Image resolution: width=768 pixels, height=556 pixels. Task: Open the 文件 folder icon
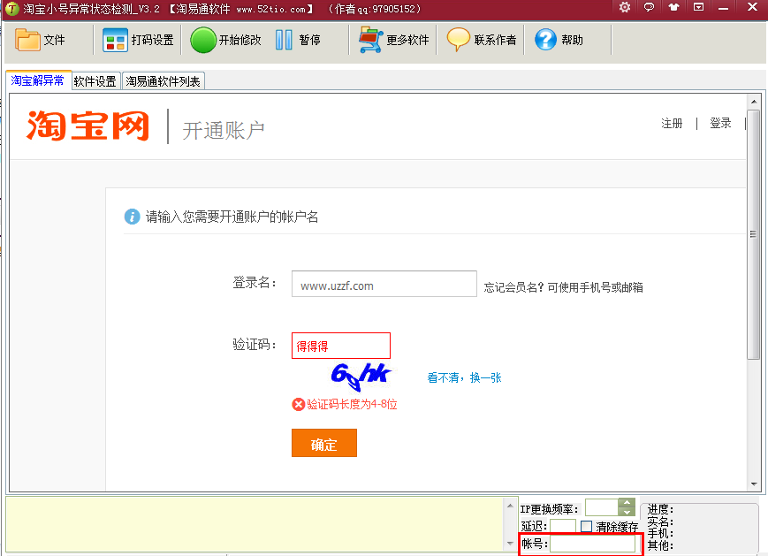click(27, 39)
